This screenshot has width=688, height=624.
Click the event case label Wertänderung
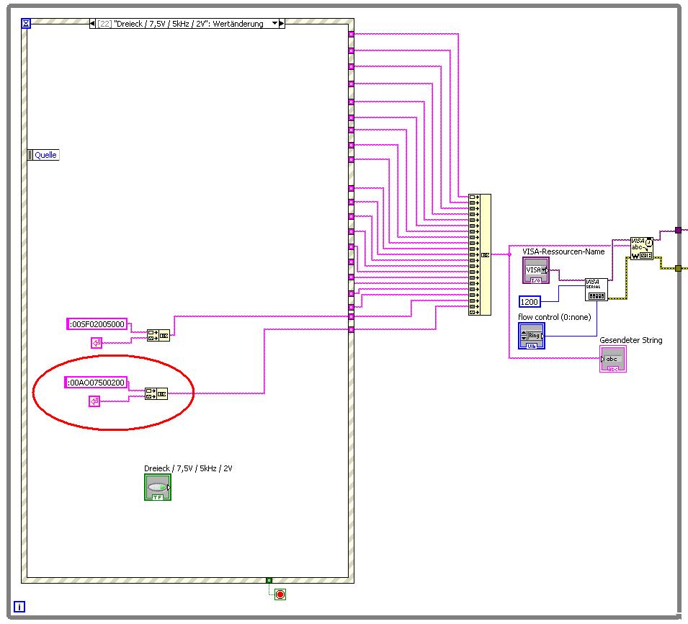click(x=238, y=24)
